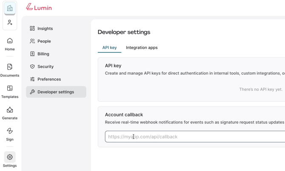Click the Developer settings page heading
This screenshot has height=171, width=285.
(124, 32)
